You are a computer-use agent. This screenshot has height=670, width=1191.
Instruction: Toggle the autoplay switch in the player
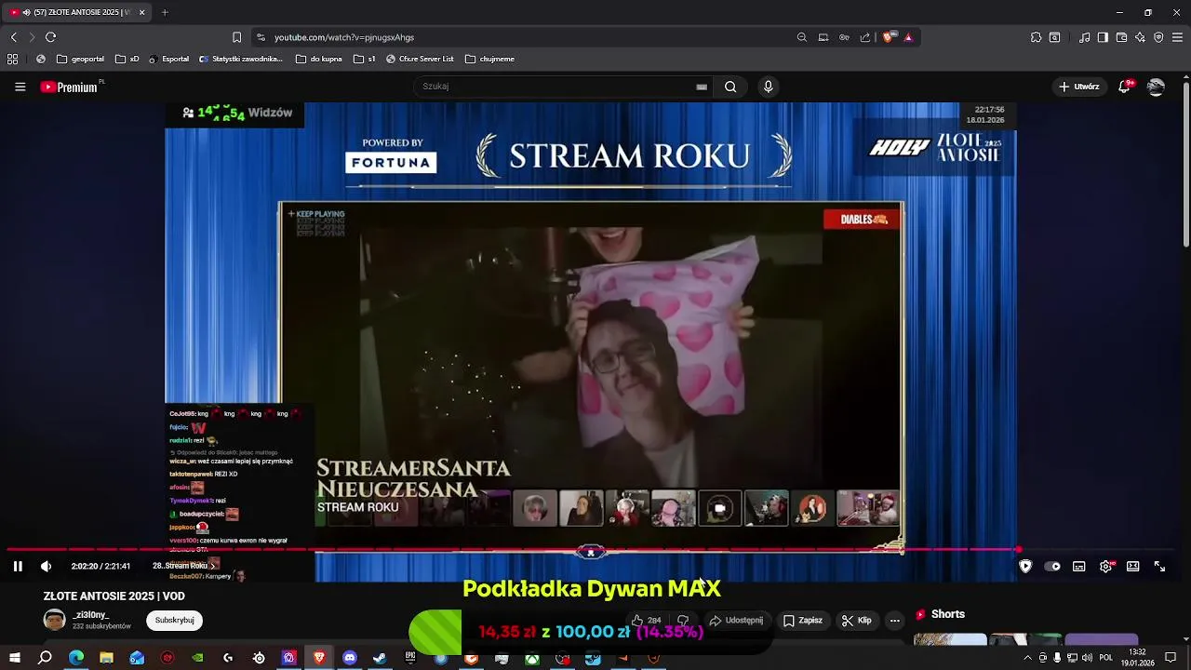click(x=1052, y=566)
